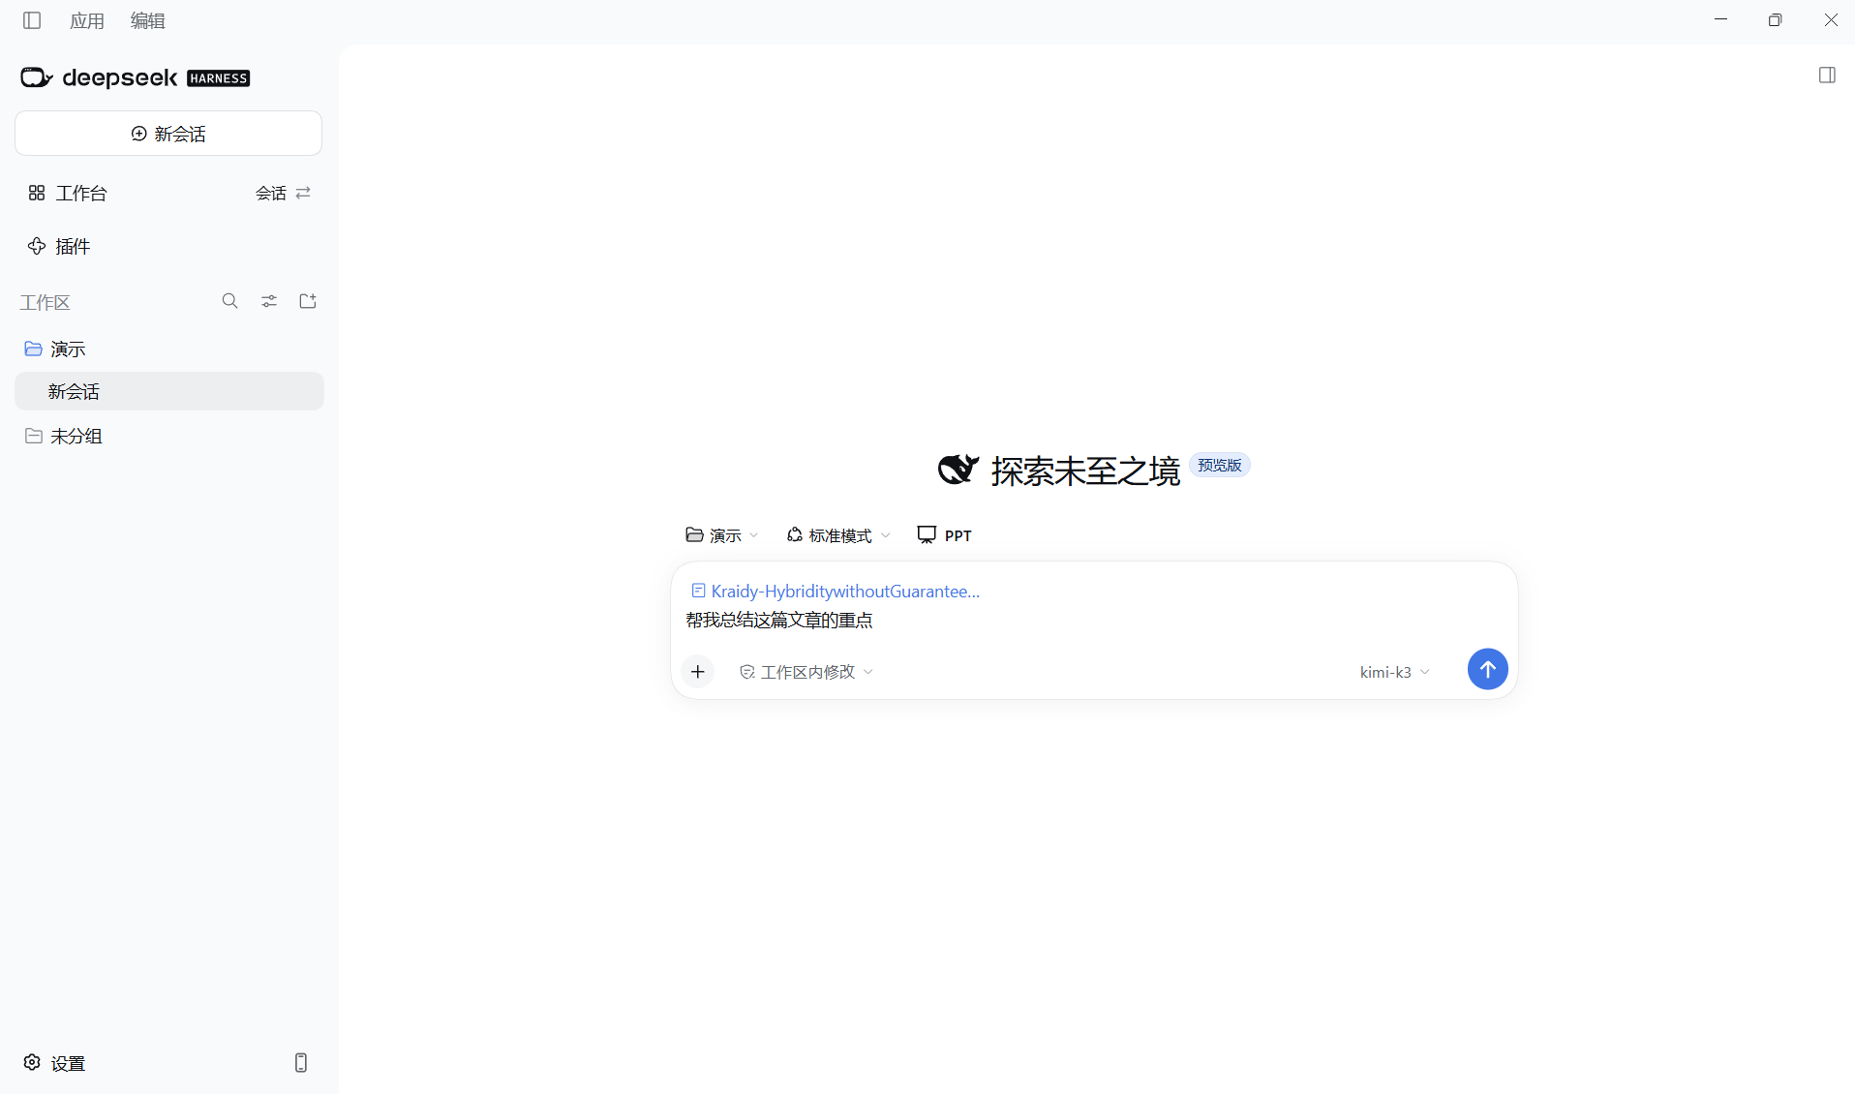Close the application window
Image resolution: width=1855 pixels, height=1094 pixels.
1831,20
